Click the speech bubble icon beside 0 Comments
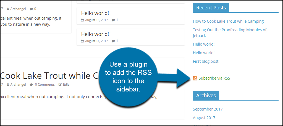283x126 pixels. pyautogui.click(x=32, y=85)
